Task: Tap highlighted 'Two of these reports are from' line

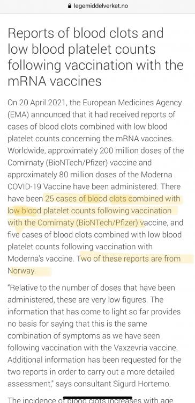Action: (129, 258)
